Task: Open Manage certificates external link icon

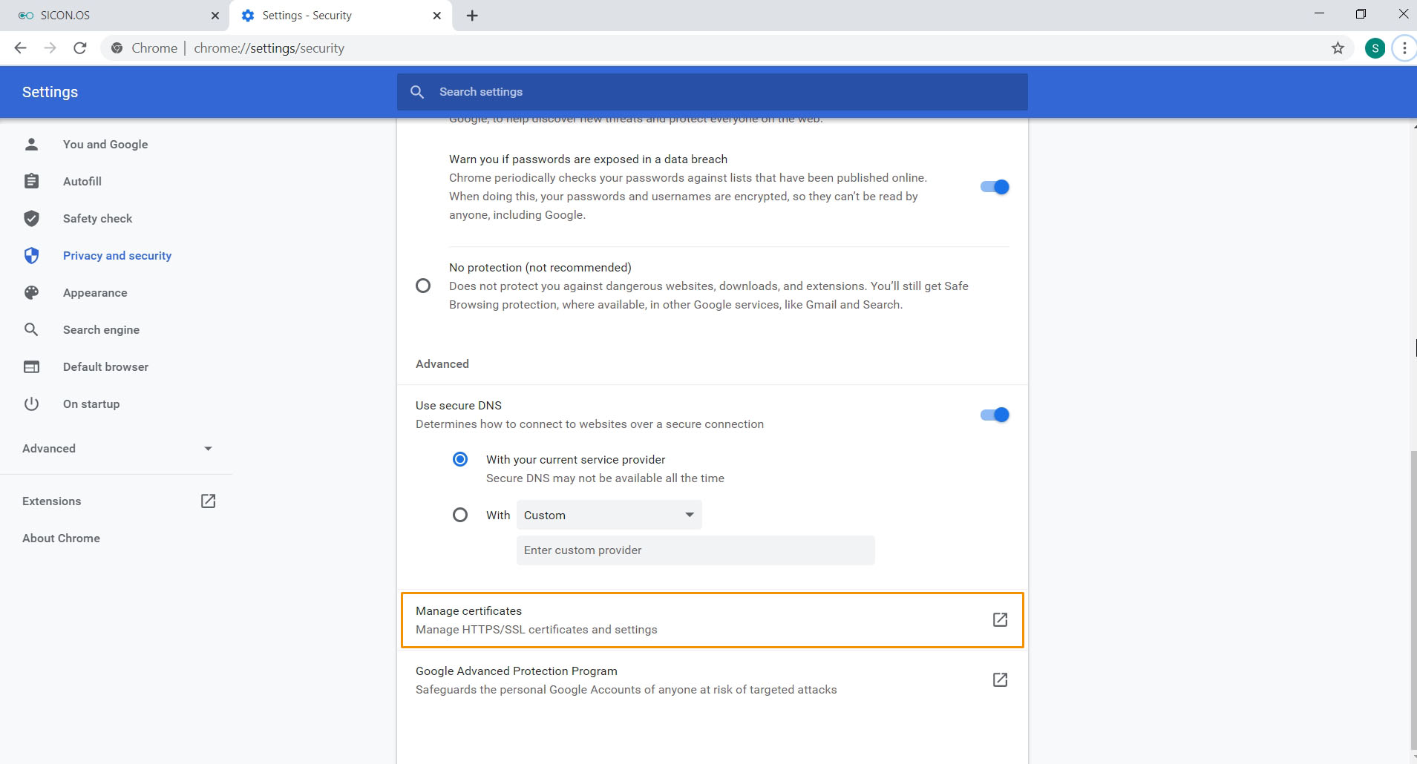Action: [1000, 619]
